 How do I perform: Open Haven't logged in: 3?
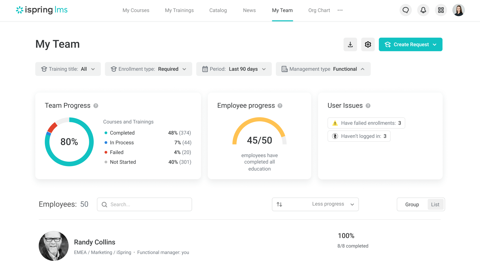pyautogui.click(x=359, y=136)
